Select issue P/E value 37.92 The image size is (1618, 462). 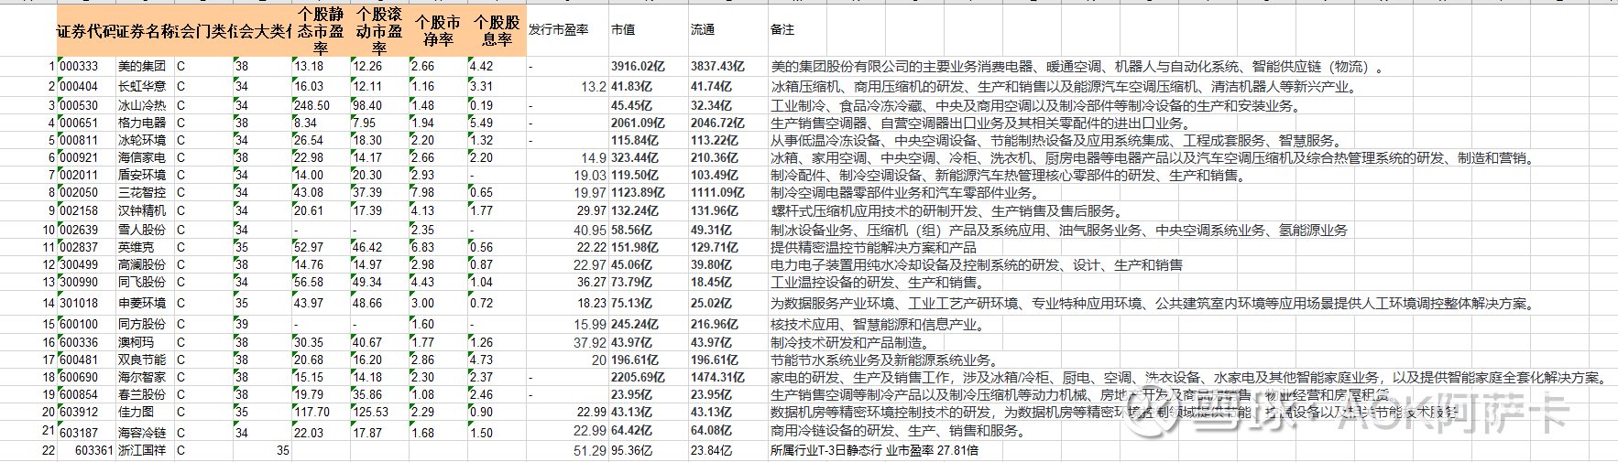[x=590, y=342]
